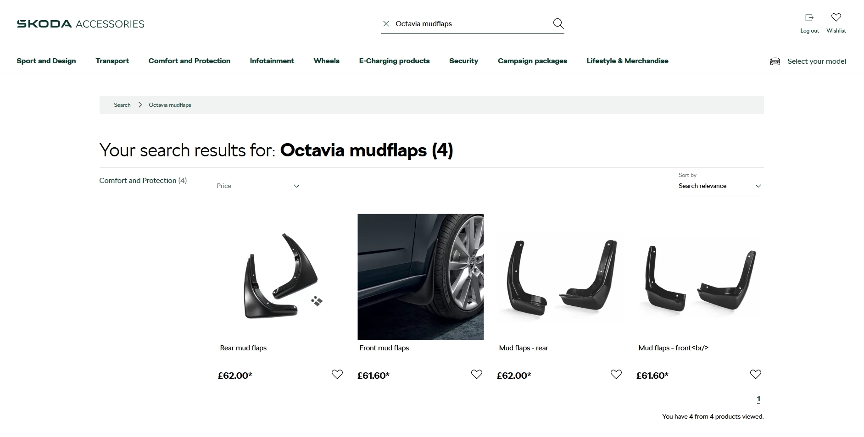The image size is (864, 437).
Task: Open the Wishlist heart icon in header
Action: pos(836,18)
